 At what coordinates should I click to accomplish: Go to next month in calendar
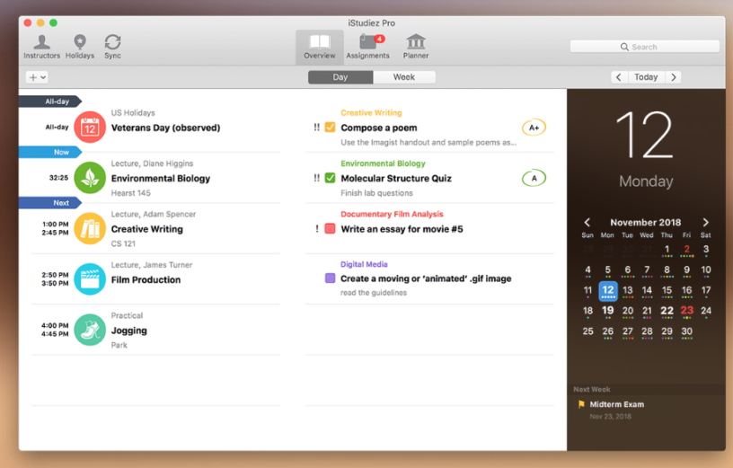click(x=705, y=222)
